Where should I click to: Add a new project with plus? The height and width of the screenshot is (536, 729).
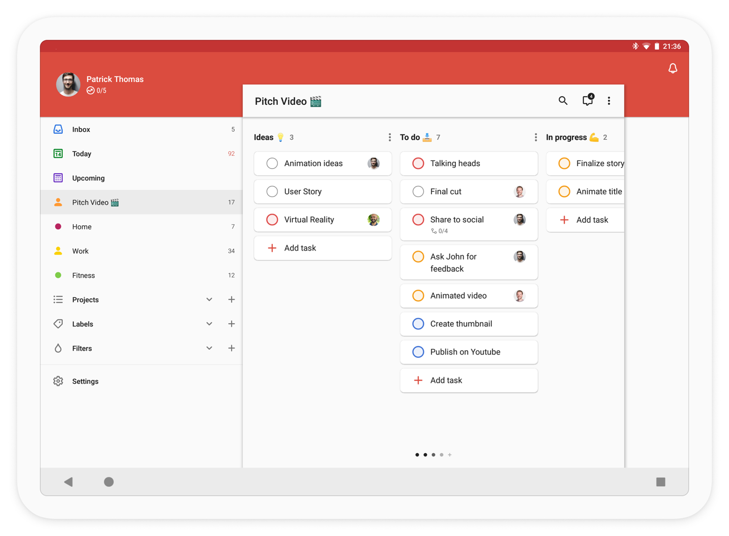pos(231,299)
